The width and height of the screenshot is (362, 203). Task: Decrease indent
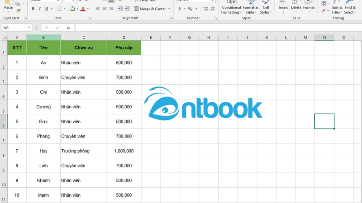[120, 9]
